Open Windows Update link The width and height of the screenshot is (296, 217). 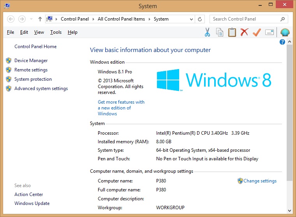click(32, 203)
